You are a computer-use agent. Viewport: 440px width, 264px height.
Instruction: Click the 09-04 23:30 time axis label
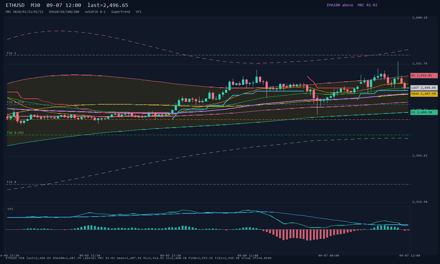point(9,256)
